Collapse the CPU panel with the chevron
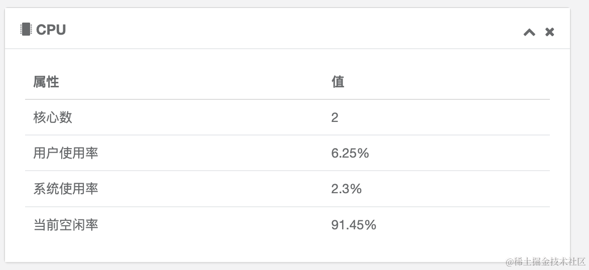The height and width of the screenshot is (270, 589). coord(529,32)
